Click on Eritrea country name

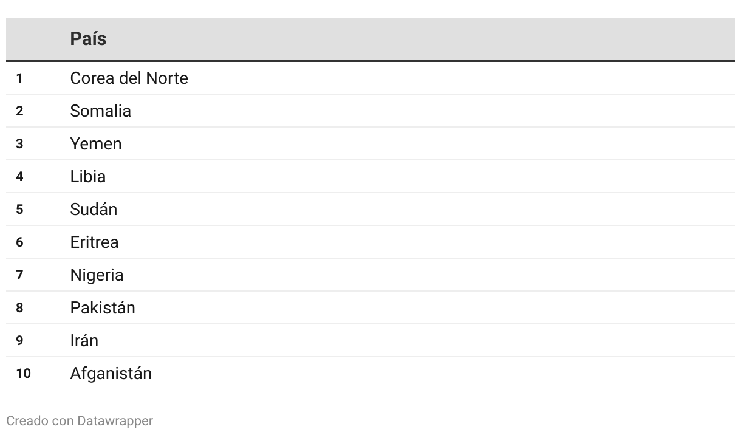(94, 242)
